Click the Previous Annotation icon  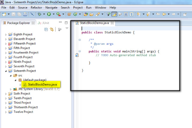tap(148, 14)
